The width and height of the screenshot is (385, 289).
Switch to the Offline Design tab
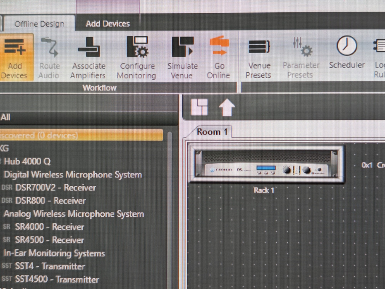(39, 24)
